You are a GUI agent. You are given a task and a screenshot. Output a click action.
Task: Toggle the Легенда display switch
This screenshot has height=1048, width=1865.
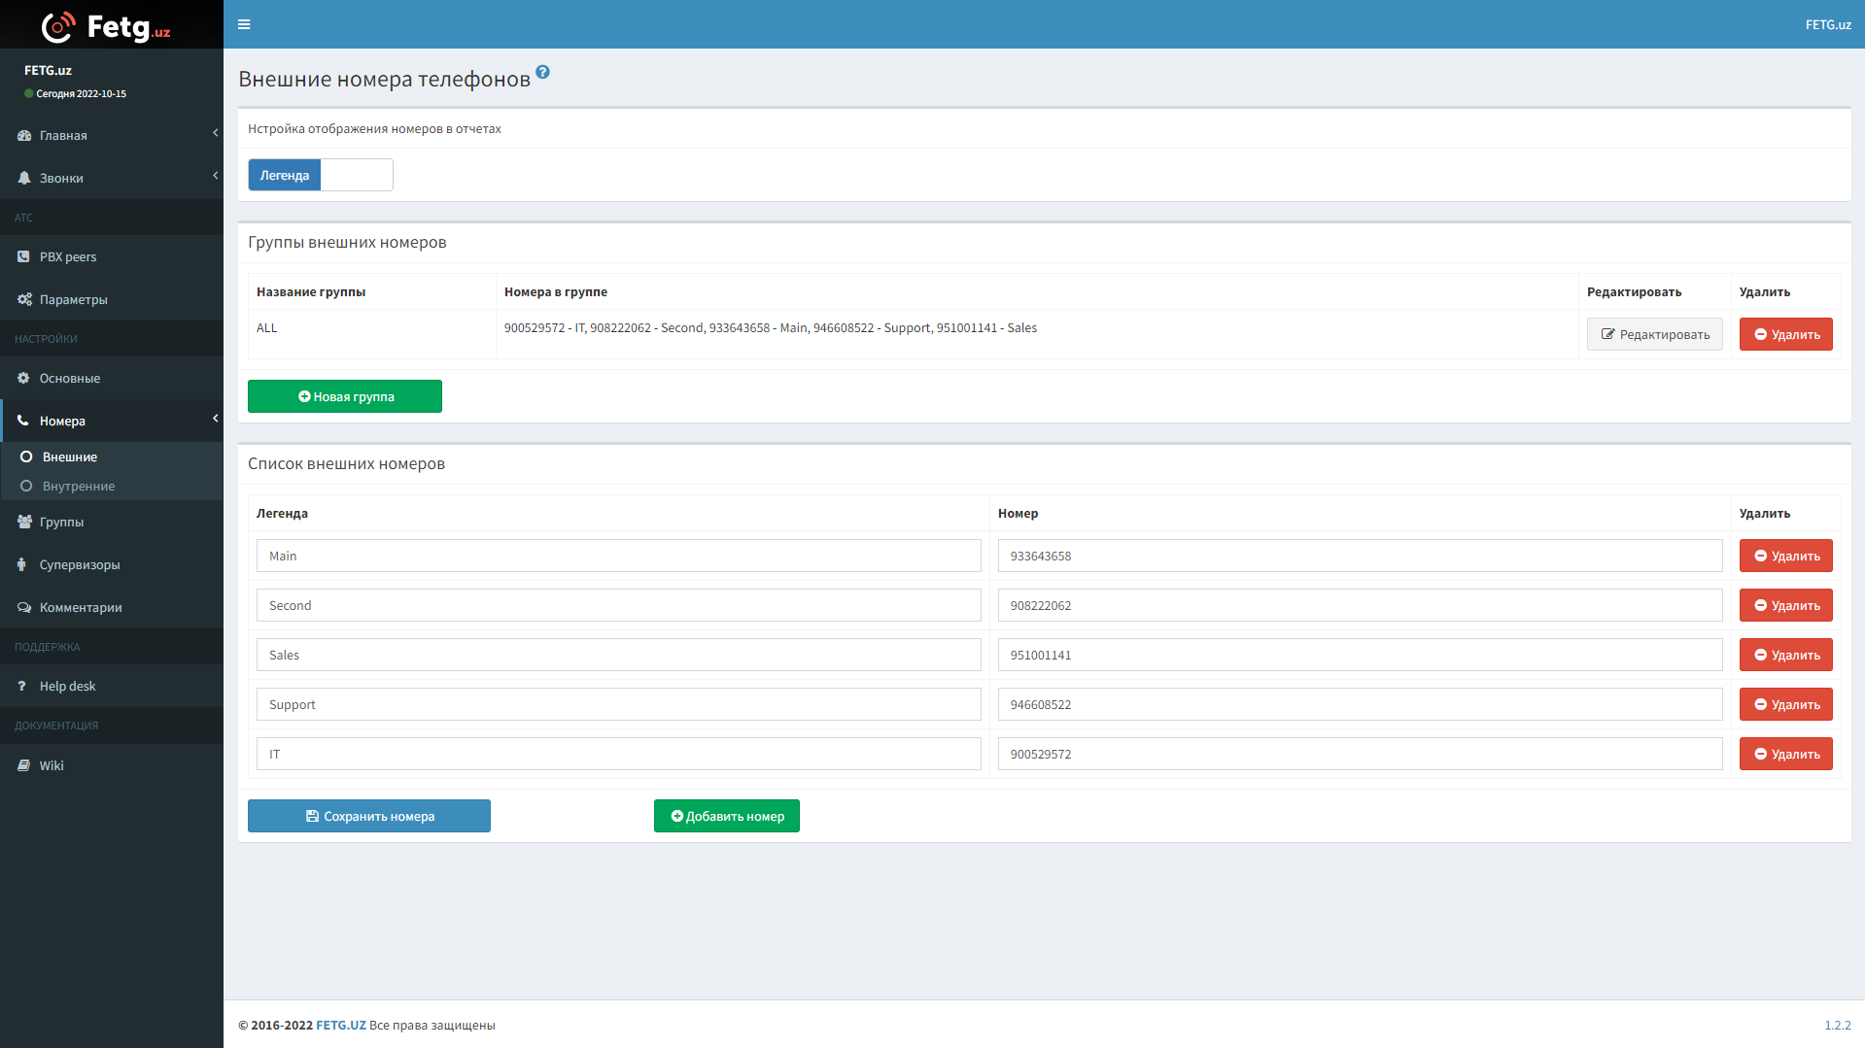(x=320, y=176)
